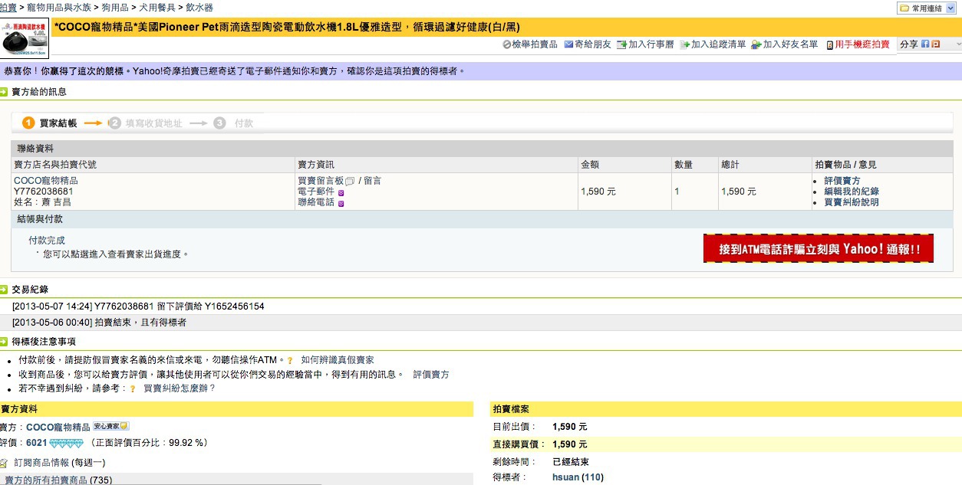Click the purple icon beside 聯絡電話
Viewport: 962px width, 485px height.
tap(341, 203)
